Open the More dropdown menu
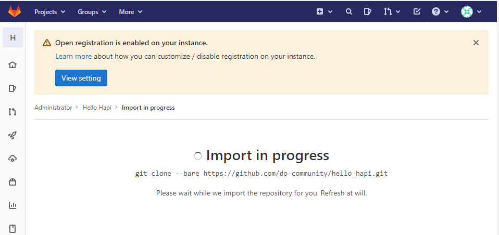Screen dimensions: 499x235 130,12
